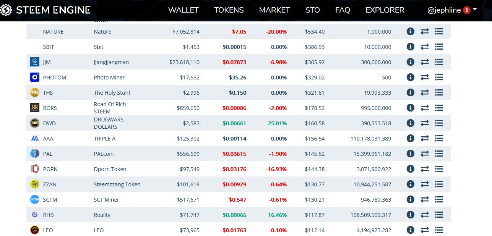Click LEO info icon
Viewport: 492px width, 236px height.
[x=410, y=230]
